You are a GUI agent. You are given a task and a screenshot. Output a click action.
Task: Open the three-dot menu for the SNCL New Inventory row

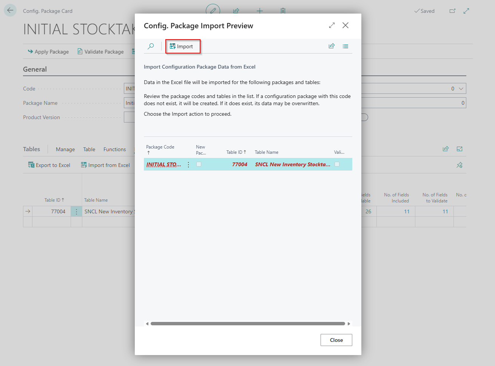pos(76,211)
